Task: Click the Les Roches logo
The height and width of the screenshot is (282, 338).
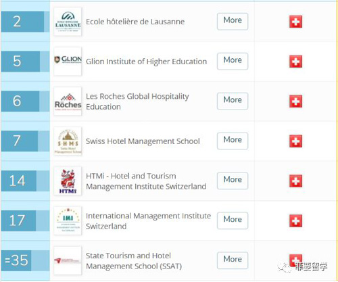Action: [68, 101]
